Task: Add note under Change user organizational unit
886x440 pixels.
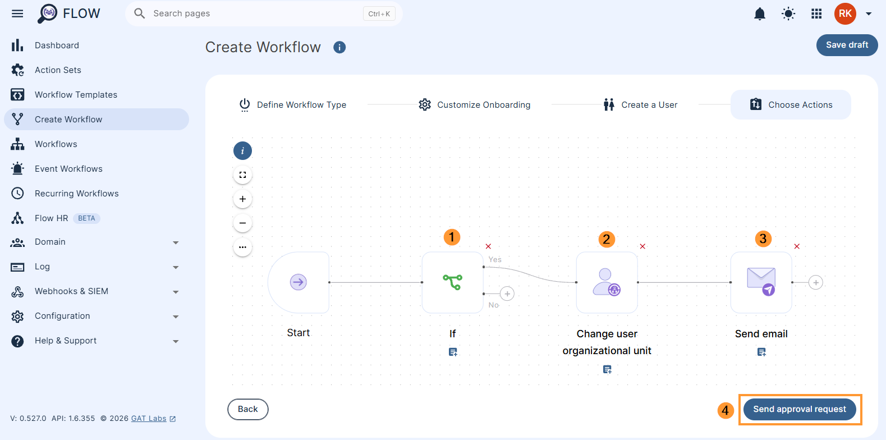Action: click(x=607, y=369)
